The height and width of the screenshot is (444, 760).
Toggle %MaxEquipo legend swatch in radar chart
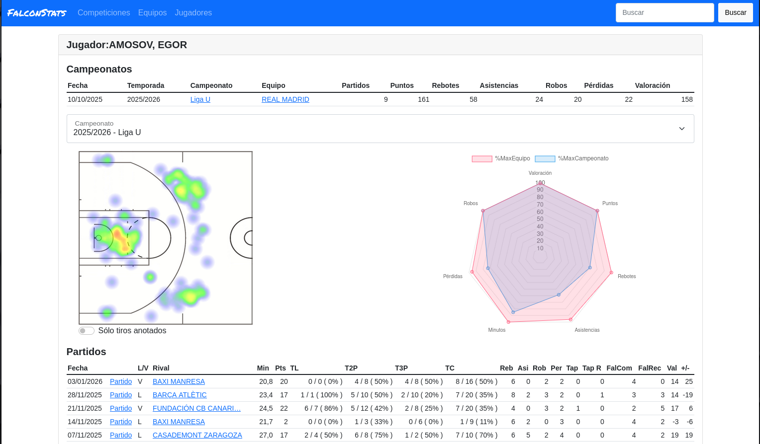coord(481,159)
